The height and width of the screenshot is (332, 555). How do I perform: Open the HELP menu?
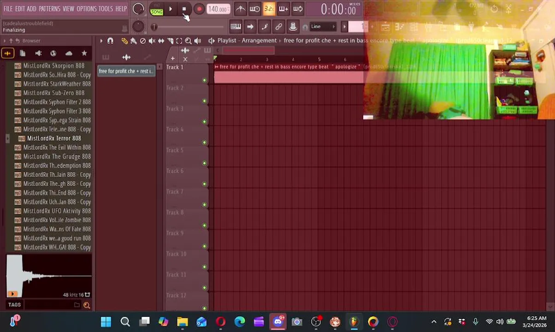(121, 9)
